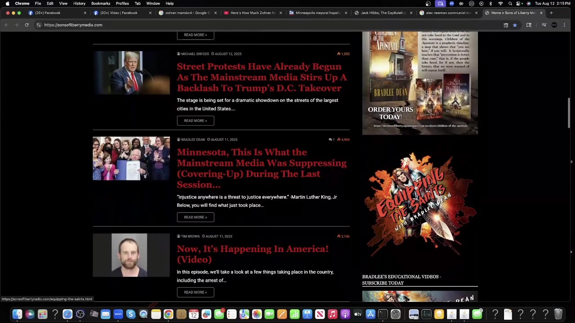Go back to the previous page

pos(6,25)
